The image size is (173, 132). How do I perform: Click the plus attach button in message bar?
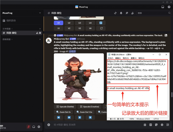[x=49, y=125]
